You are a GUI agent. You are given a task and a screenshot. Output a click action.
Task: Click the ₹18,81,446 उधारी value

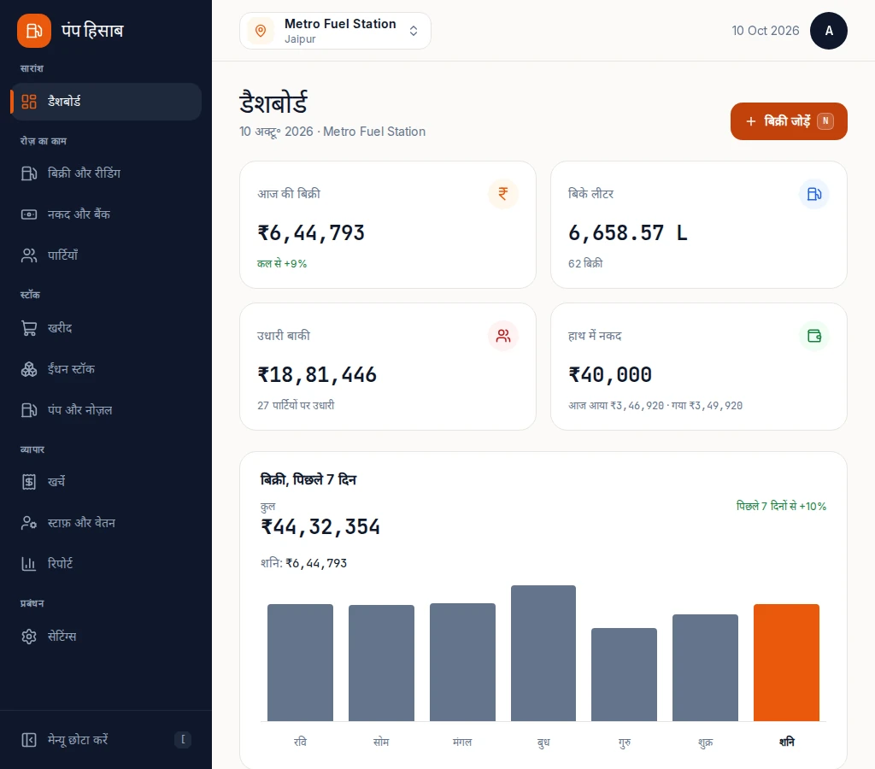click(x=317, y=374)
